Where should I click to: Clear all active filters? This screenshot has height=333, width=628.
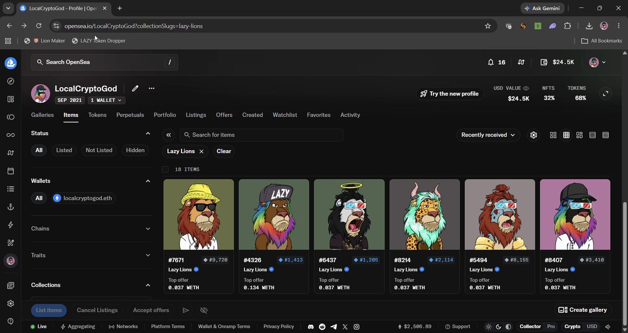(223, 151)
